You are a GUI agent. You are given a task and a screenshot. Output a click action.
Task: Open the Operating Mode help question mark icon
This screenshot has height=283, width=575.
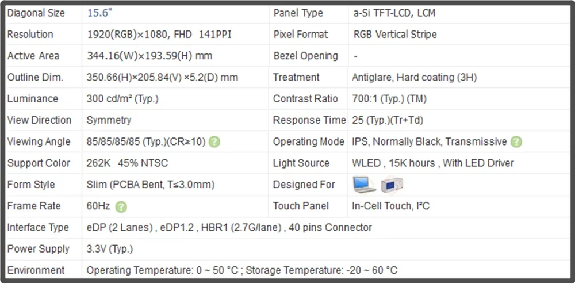coord(516,142)
